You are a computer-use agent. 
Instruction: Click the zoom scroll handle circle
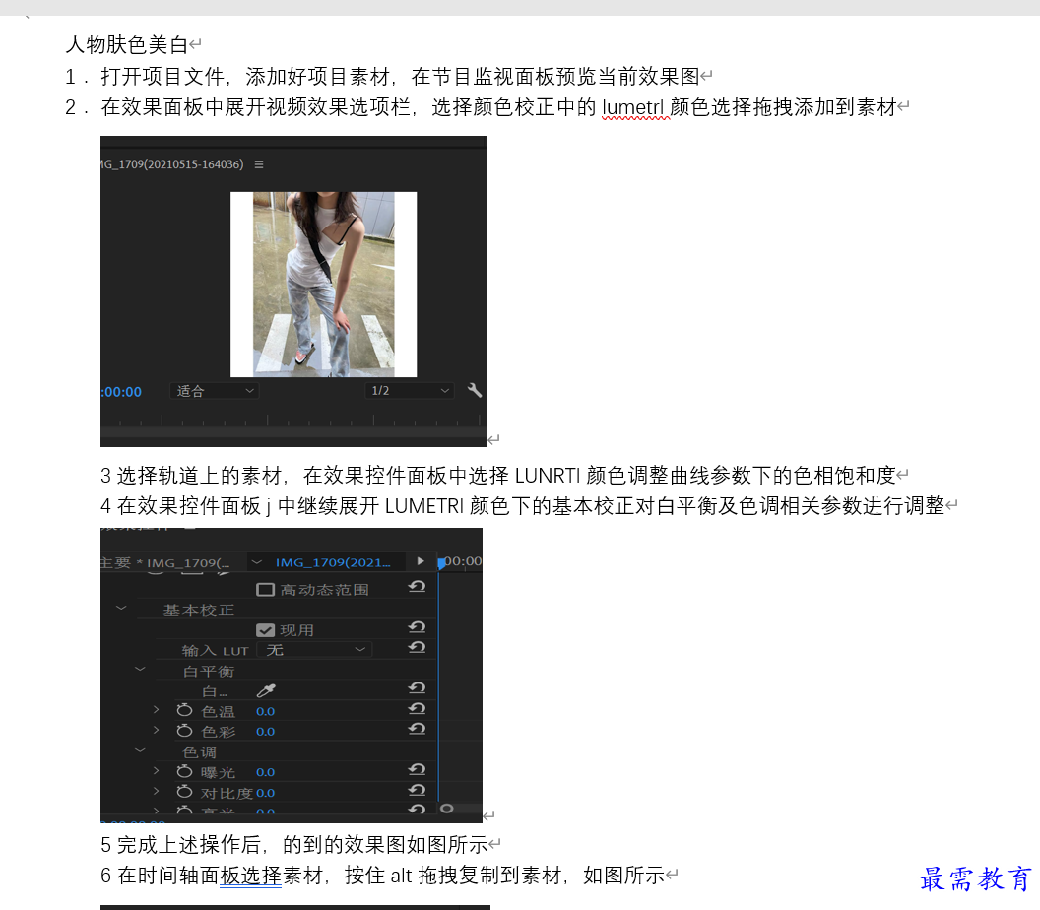click(447, 808)
